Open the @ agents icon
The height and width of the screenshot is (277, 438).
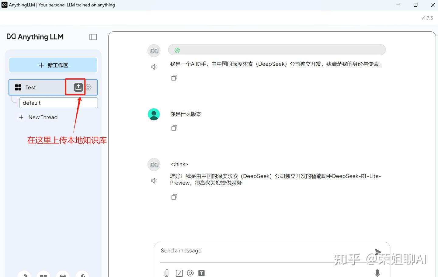coord(190,273)
